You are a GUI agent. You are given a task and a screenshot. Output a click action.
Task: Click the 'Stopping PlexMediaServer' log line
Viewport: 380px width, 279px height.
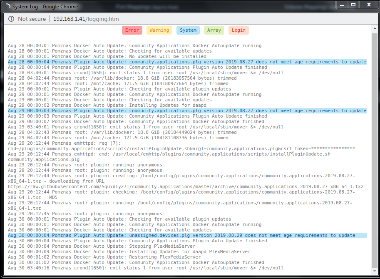click(102, 246)
